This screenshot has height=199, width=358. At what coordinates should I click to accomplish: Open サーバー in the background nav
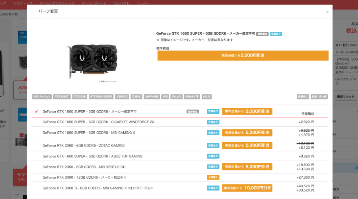[143, 3]
